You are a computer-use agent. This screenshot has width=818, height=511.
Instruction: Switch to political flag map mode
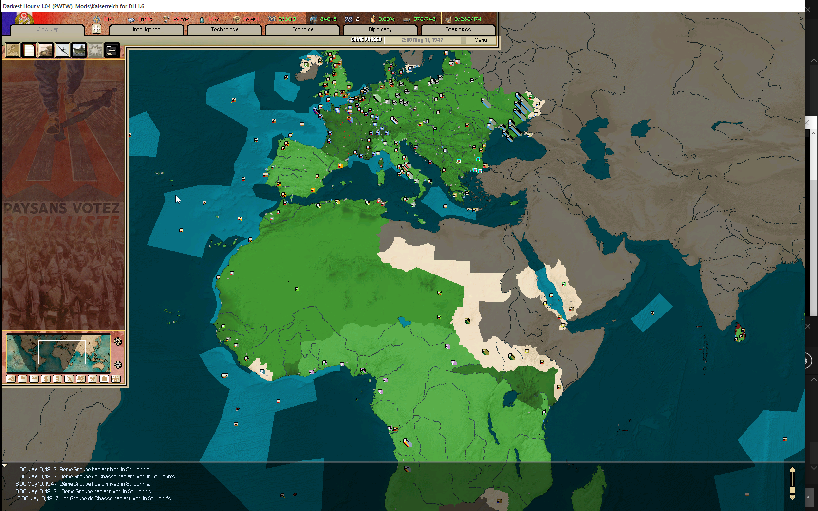tap(22, 379)
